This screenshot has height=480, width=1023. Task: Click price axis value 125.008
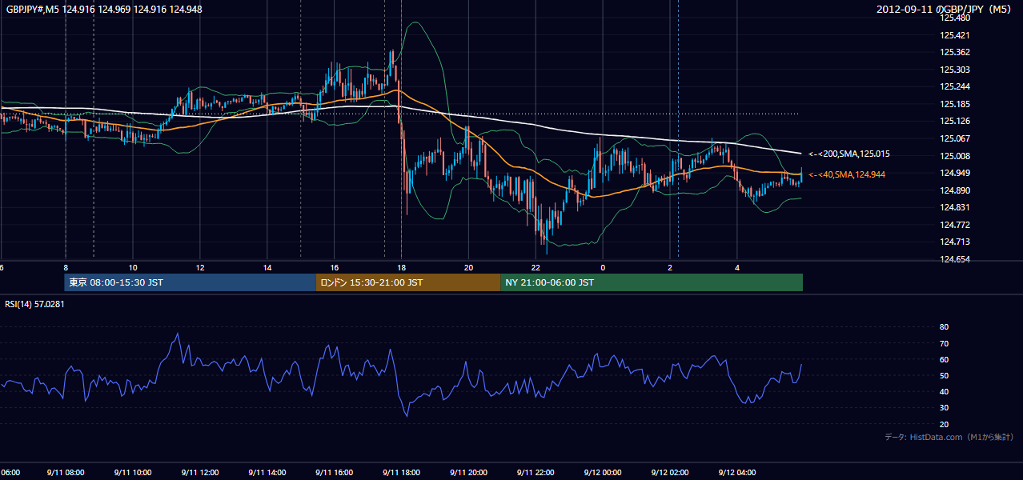click(x=954, y=156)
